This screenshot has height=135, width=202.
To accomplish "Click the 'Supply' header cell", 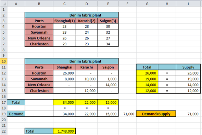I will [x=188, y=67].
